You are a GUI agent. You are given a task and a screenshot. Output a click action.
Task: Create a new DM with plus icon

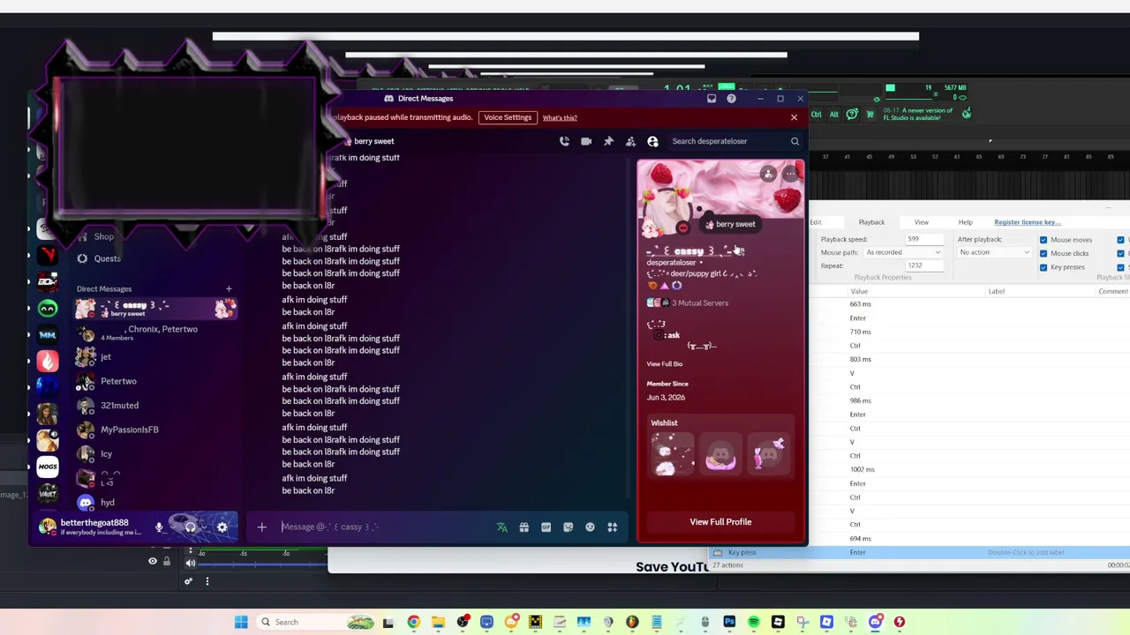(x=229, y=288)
